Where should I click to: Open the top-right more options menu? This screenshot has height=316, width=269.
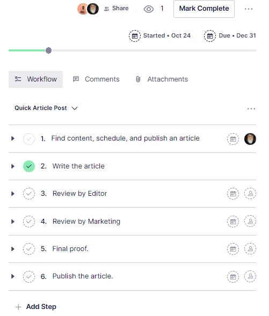coord(249,9)
